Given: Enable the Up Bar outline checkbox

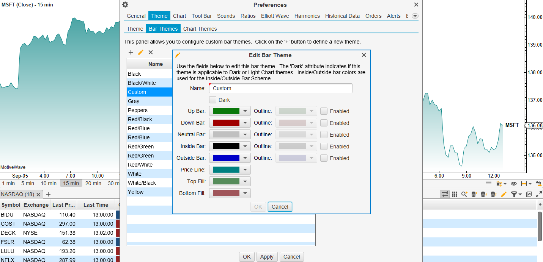Looking at the screenshot, I should (324, 111).
